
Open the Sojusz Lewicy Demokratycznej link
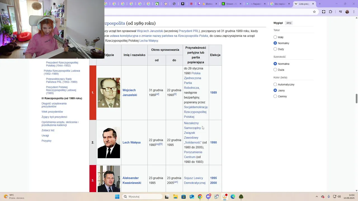tap(195, 180)
